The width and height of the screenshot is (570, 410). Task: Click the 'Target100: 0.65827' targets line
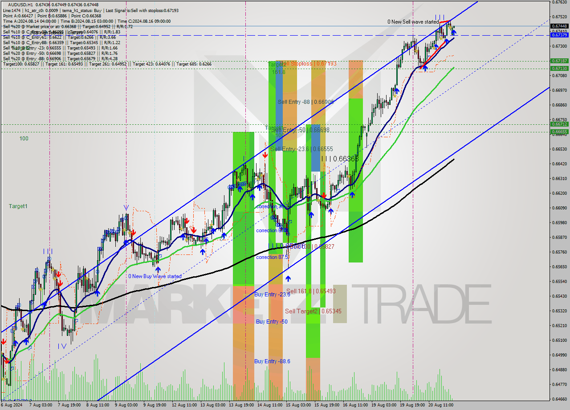point(107,64)
